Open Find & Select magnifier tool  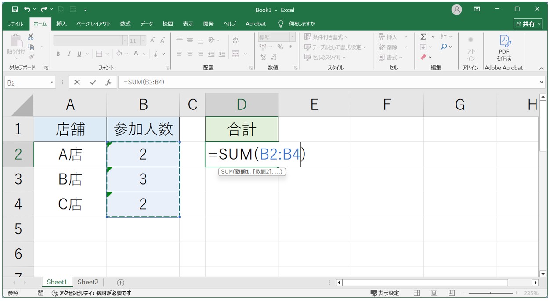click(x=444, y=47)
